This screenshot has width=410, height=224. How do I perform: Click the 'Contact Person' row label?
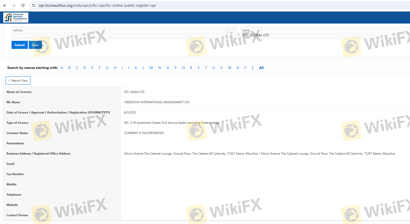coord(17,215)
